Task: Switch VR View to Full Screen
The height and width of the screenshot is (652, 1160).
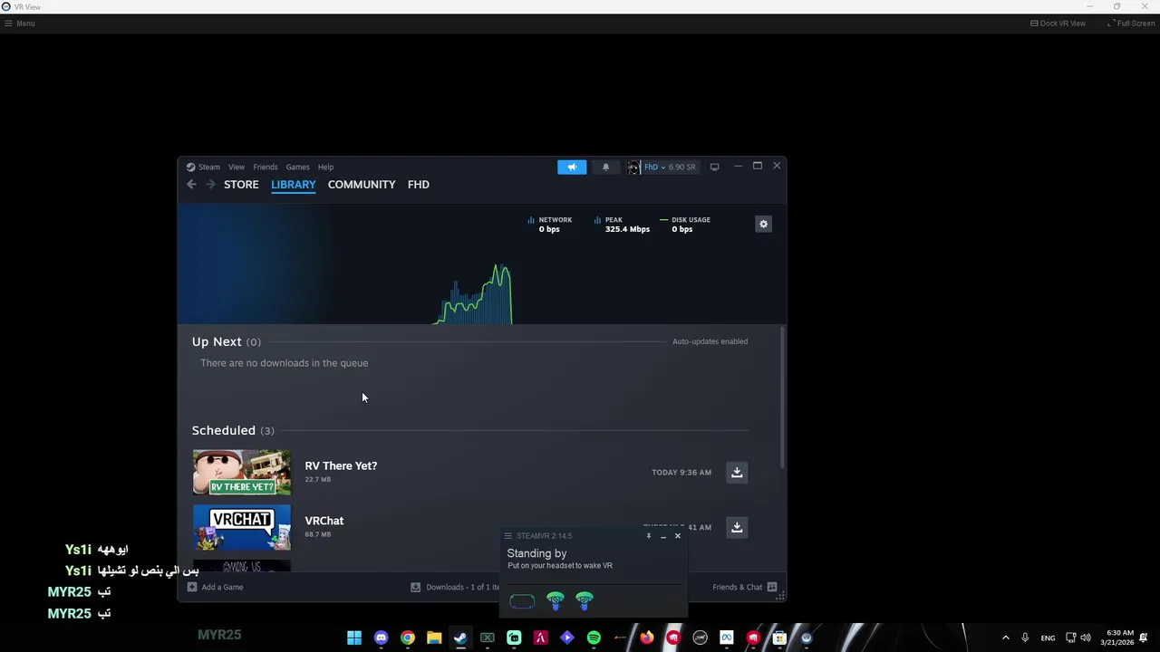Action: point(1131,24)
